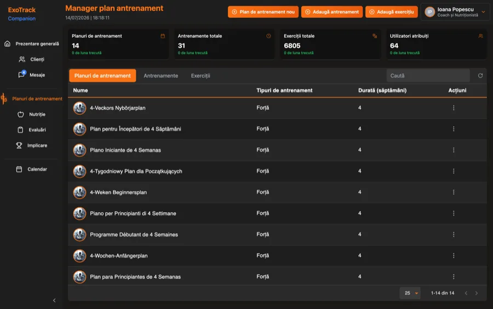Click Durată (săptămâni) column header
Viewport: 493px width, 309px height.
pyautogui.click(x=382, y=90)
